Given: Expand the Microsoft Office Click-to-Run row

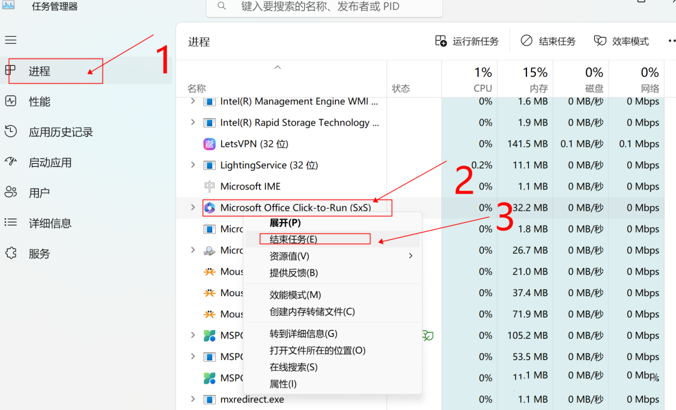Looking at the screenshot, I should 193,207.
